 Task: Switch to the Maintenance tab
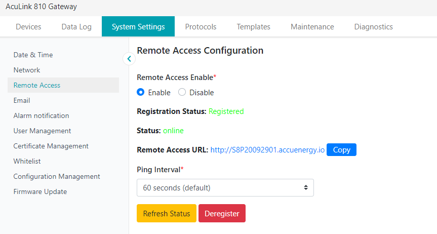coord(312,27)
